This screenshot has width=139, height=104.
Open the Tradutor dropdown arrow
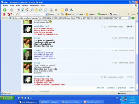coord(96,14)
